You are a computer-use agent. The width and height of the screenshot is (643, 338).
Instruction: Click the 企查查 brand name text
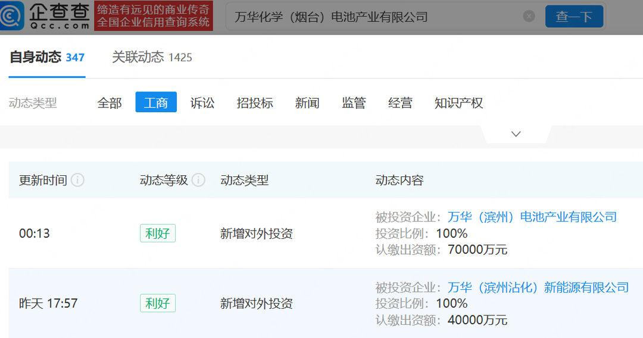coord(59,11)
